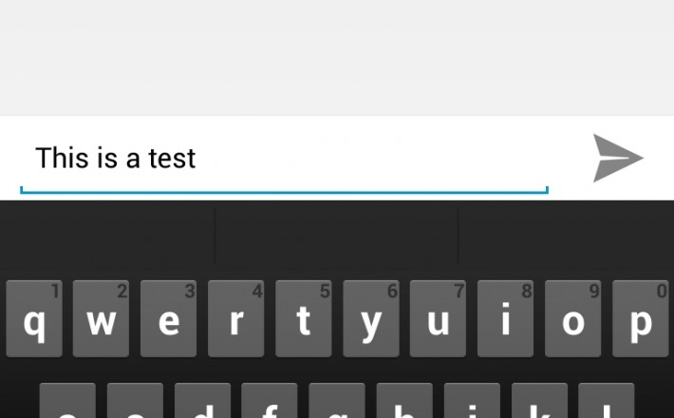Hit the e key
674x418 pixels.
(169, 318)
